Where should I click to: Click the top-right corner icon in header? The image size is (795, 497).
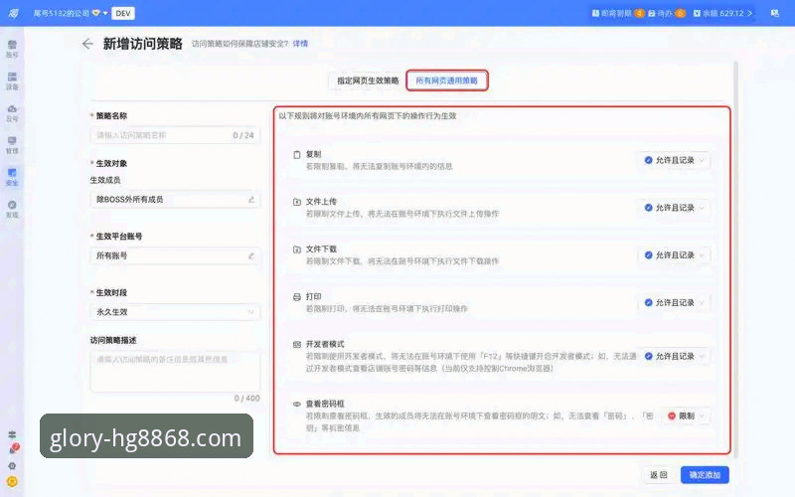[775, 13]
